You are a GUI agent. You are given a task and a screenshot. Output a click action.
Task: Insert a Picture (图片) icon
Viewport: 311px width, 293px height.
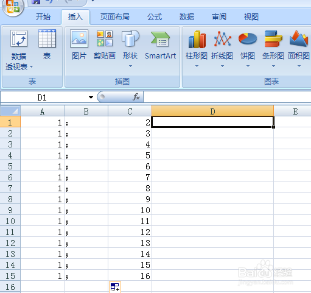[79, 38]
